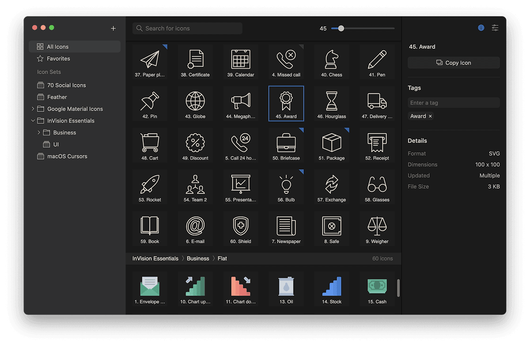Select the Book icon
This screenshot has width=530, height=346.
[150, 229]
